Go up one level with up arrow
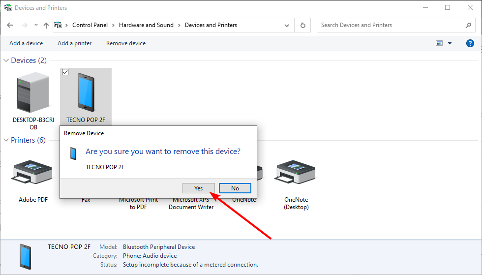 [x=46, y=25]
